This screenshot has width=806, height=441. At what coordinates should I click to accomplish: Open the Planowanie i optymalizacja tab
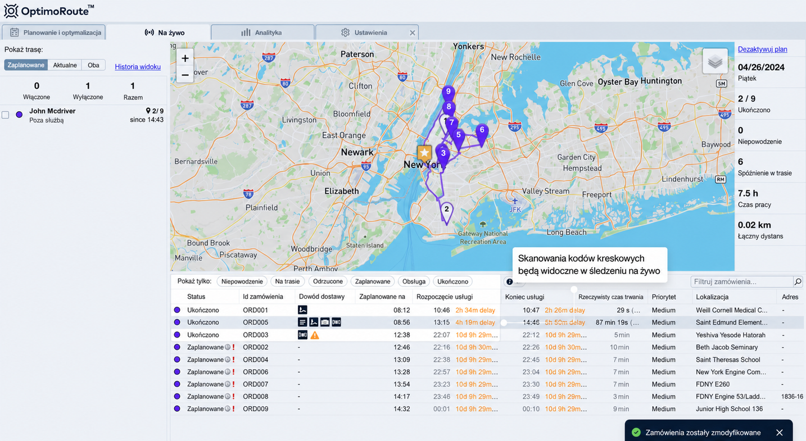(x=54, y=33)
